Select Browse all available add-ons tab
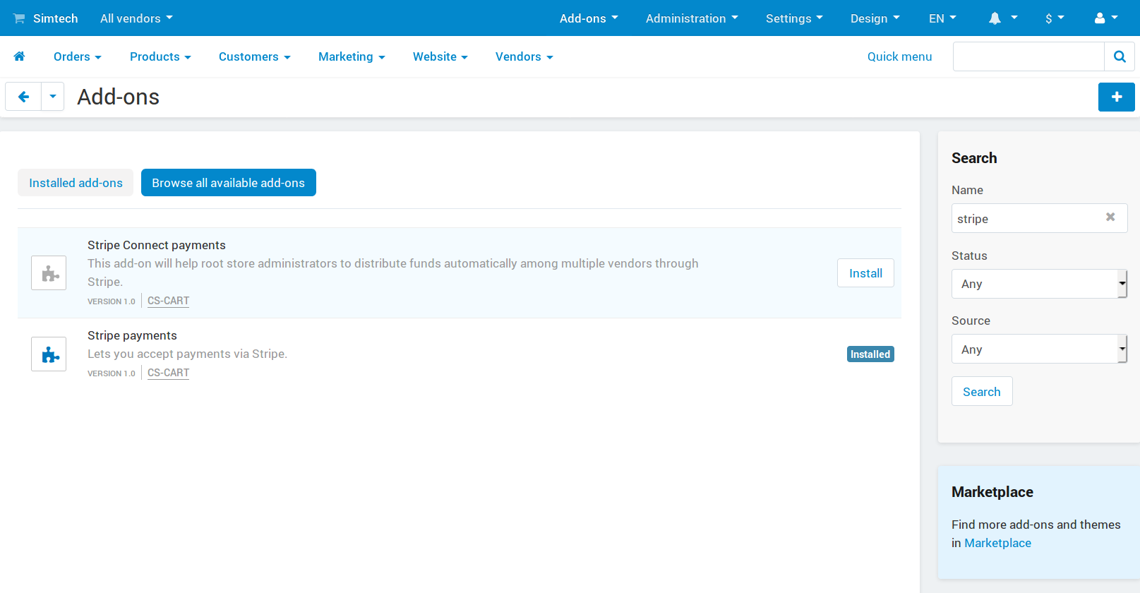 pos(229,183)
